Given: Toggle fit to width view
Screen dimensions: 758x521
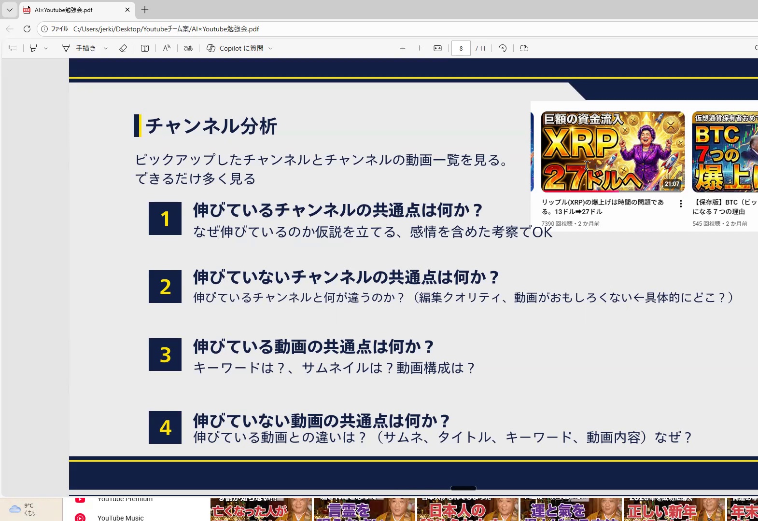Looking at the screenshot, I should [438, 48].
